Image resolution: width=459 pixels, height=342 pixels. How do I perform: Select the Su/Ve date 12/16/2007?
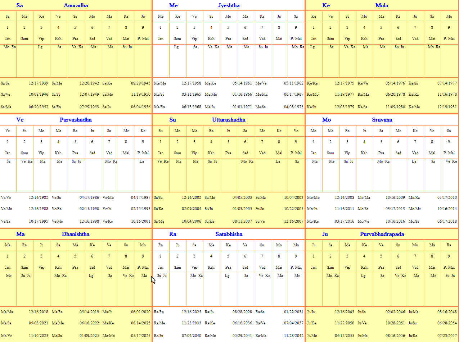point(294,221)
